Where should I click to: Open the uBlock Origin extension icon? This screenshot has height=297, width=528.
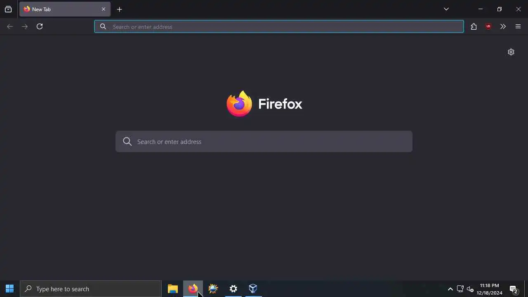(488, 26)
